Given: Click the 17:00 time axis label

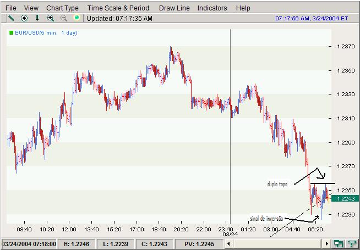Looking at the screenshot, I should (x=137, y=229).
